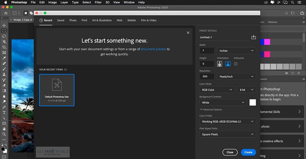Select the Hand tool
The width and height of the screenshot is (306, 159).
click(4, 129)
